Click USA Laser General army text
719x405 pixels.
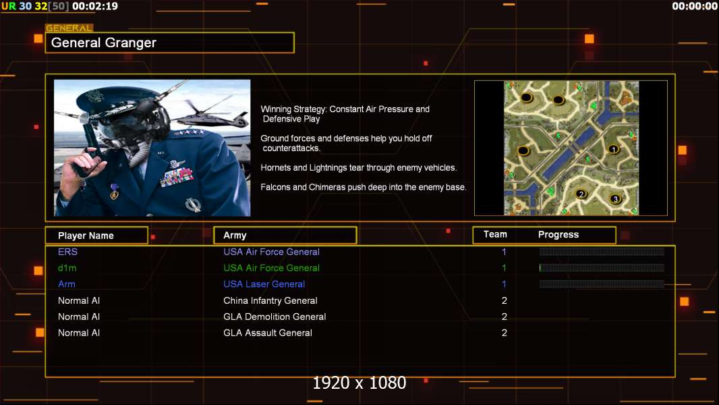[x=264, y=284]
